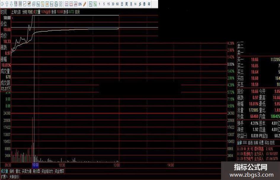Expand with the 扩展 button
This screenshot has height=180, width=280.
pyautogui.click(x=4, y=177)
